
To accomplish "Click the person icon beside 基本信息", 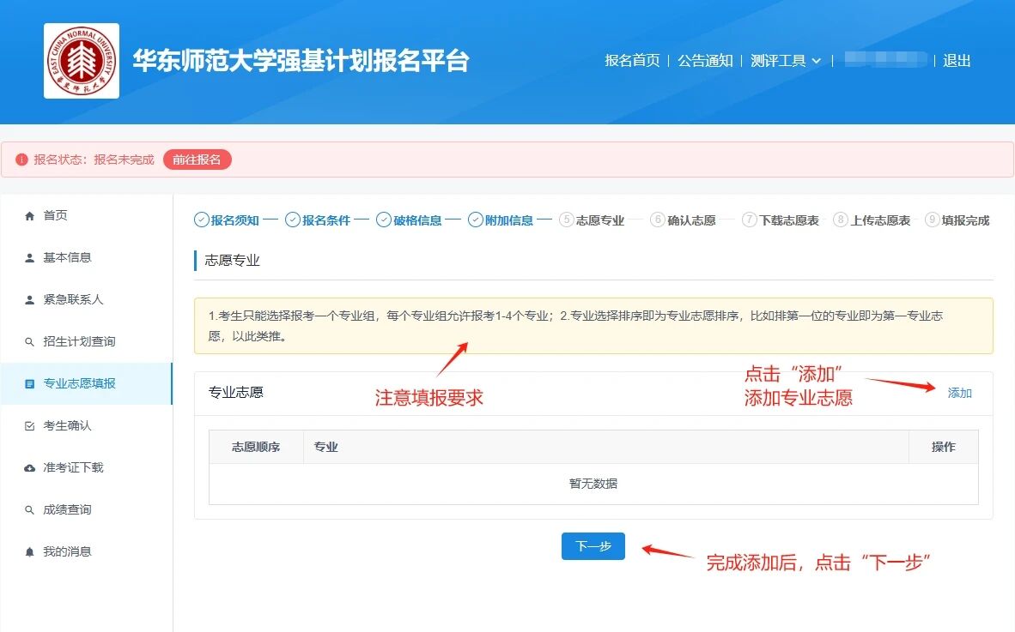I will (30, 257).
